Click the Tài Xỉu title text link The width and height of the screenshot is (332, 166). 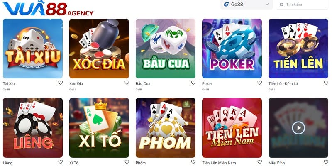(x=9, y=84)
